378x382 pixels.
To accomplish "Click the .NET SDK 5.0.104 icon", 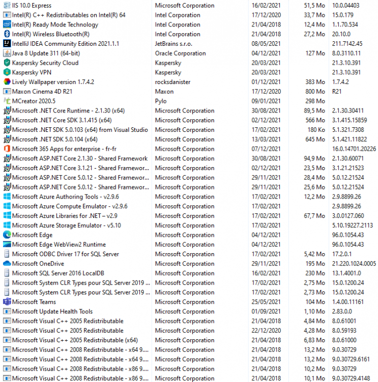I will point(7,139).
